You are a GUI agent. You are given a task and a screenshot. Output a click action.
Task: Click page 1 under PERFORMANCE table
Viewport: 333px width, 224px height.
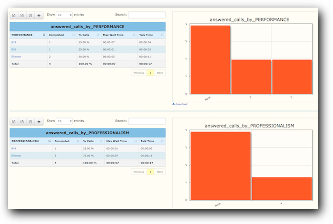pyautogui.click(x=151, y=73)
